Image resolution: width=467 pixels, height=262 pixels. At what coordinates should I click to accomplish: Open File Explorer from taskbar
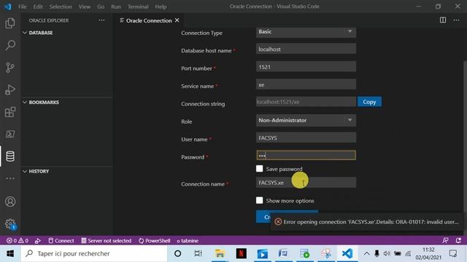pyautogui.click(x=220, y=254)
